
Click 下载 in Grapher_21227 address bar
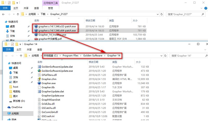tap(43, 14)
